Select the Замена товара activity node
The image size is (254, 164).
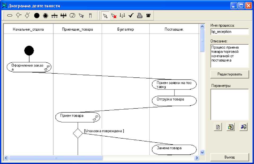point(174,150)
